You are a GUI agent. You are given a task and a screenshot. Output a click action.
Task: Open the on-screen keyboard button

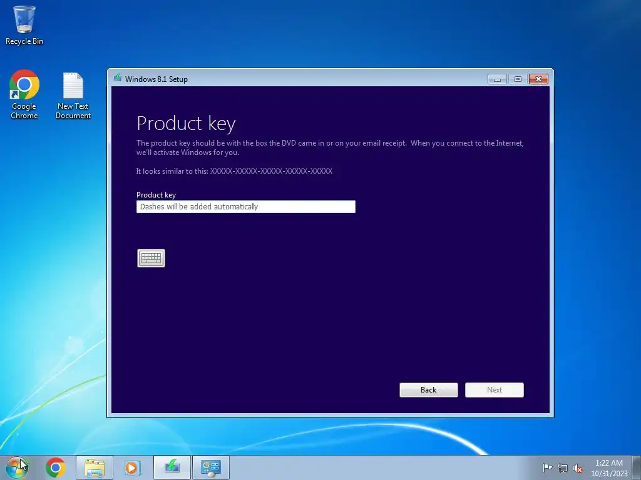click(x=151, y=258)
